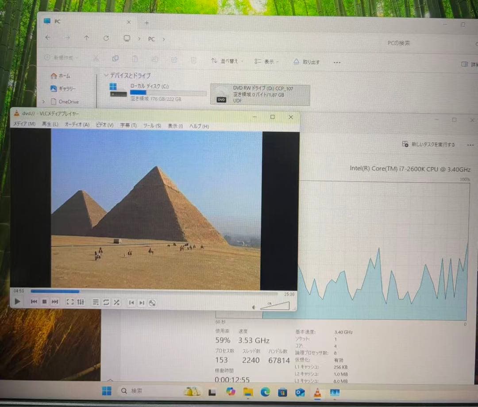Image resolution: width=478 pixels, height=407 pixels.
Task: Toggle fullscreen playback in VLC
Action: pos(69,303)
